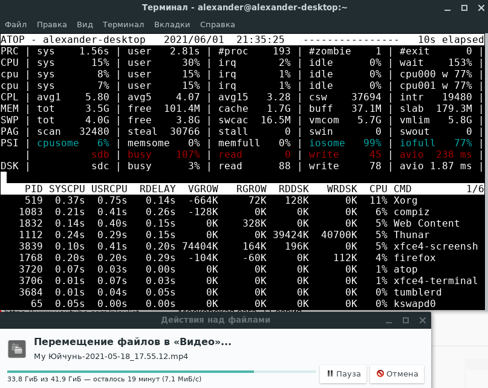Click the RDELAY column header

coord(157,189)
